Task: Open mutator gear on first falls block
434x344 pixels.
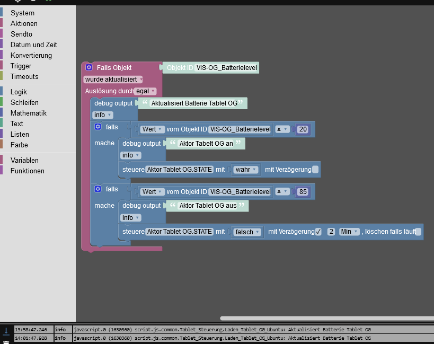Action: 98,127
